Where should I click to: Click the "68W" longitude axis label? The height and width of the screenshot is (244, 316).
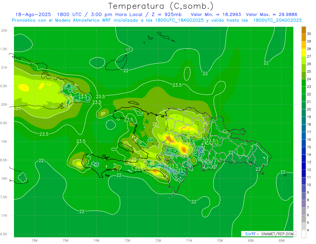282,240
